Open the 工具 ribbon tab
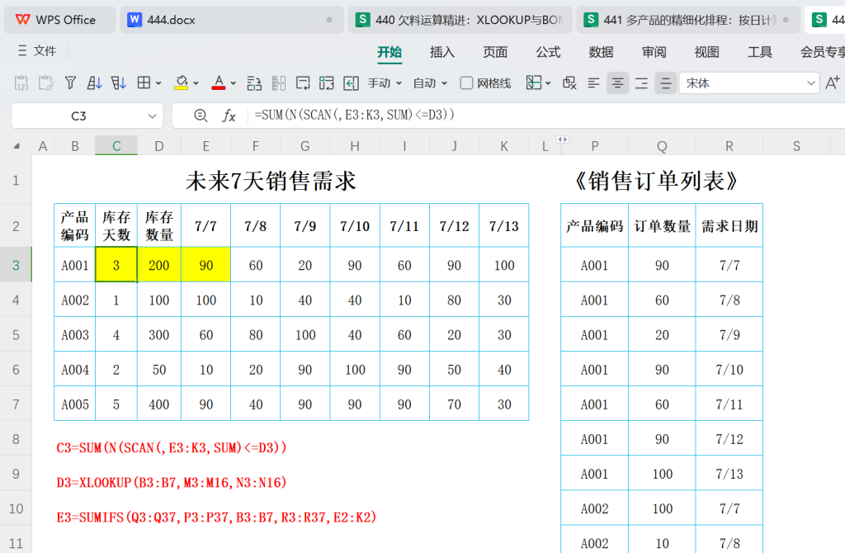The width and height of the screenshot is (845, 553). [x=759, y=52]
